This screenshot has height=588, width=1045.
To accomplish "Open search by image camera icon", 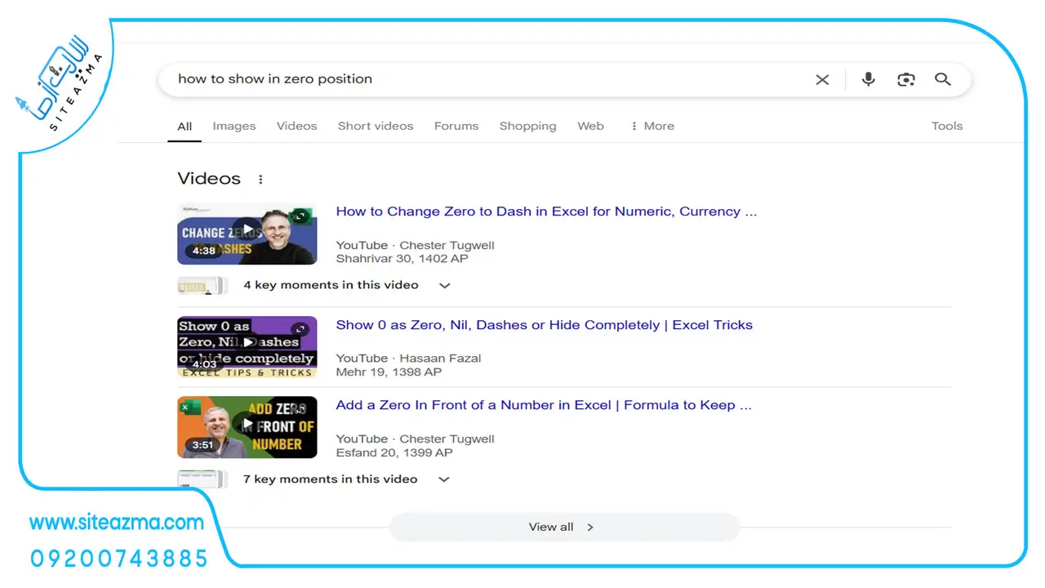I will pos(905,79).
